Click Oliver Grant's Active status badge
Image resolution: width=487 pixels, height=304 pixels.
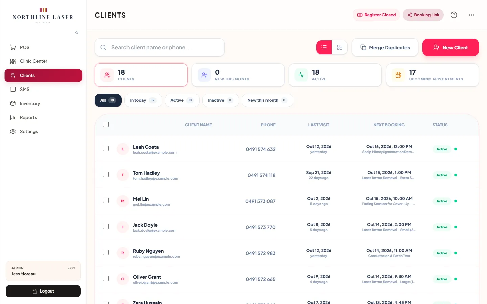442,279
